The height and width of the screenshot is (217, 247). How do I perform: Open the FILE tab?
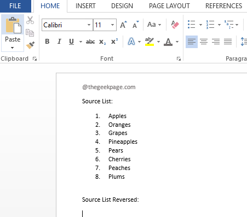click(x=15, y=6)
